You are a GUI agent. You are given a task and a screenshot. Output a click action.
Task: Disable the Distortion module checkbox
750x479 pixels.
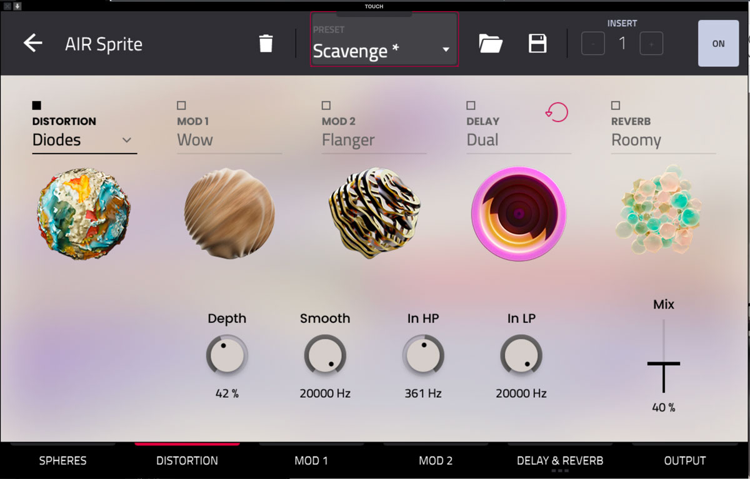[x=37, y=106]
